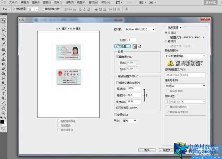This screenshot has height=159, width=222.
Task: Click the 完成 button
Action: click(167, 150)
